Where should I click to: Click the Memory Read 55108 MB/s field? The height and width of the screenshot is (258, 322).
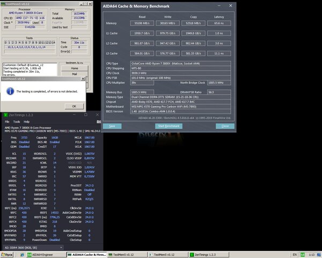click(x=142, y=23)
